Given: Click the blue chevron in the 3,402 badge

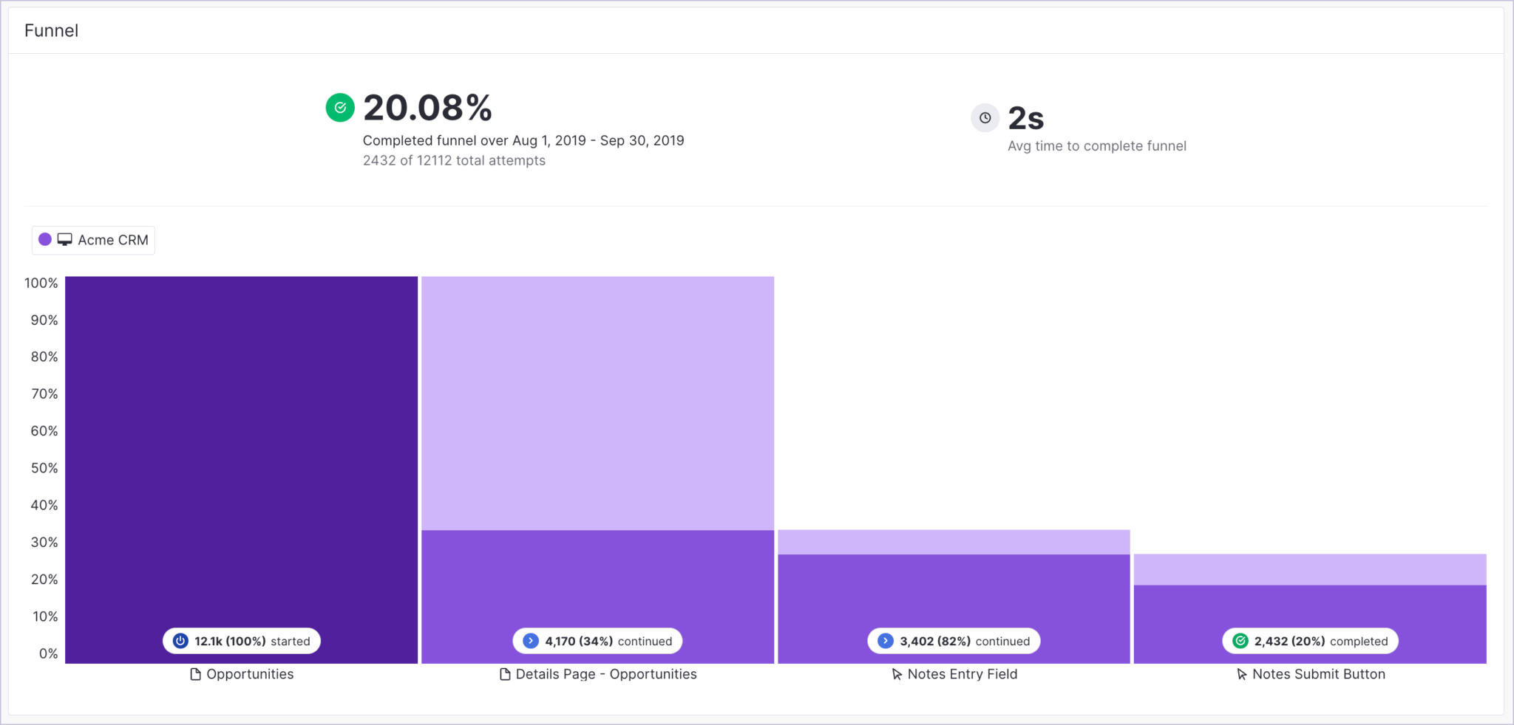Looking at the screenshot, I should [x=885, y=641].
